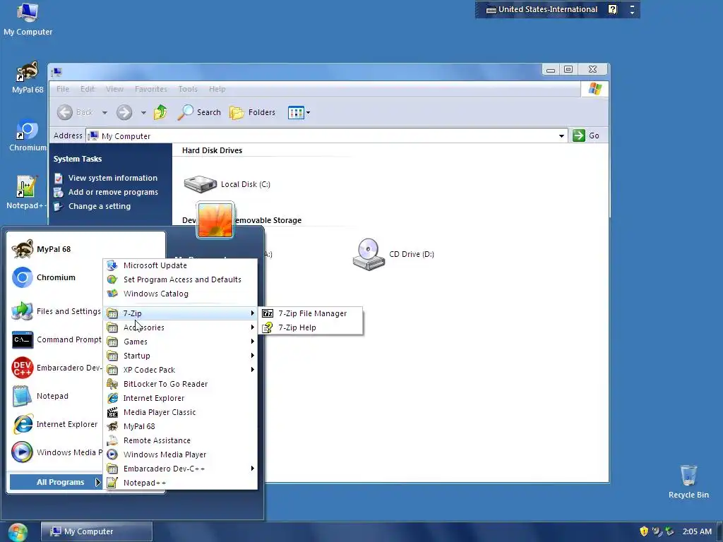Open the Favorites menu

point(151,89)
